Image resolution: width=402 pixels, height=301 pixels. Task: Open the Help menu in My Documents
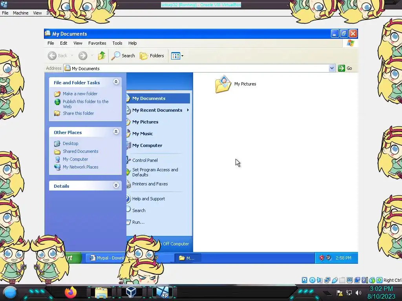[x=133, y=43]
